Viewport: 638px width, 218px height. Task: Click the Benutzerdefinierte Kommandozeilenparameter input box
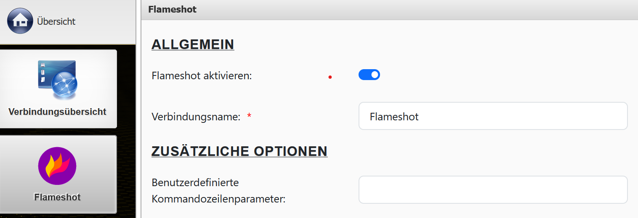pos(493,189)
